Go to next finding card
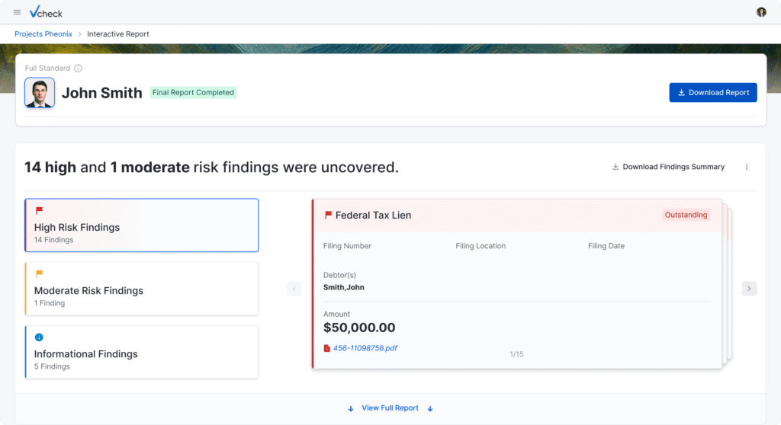Viewport: 781px width, 425px height. point(749,289)
